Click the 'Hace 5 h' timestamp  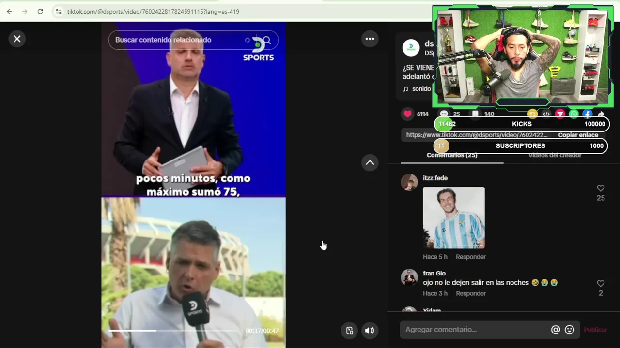click(435, 257)
